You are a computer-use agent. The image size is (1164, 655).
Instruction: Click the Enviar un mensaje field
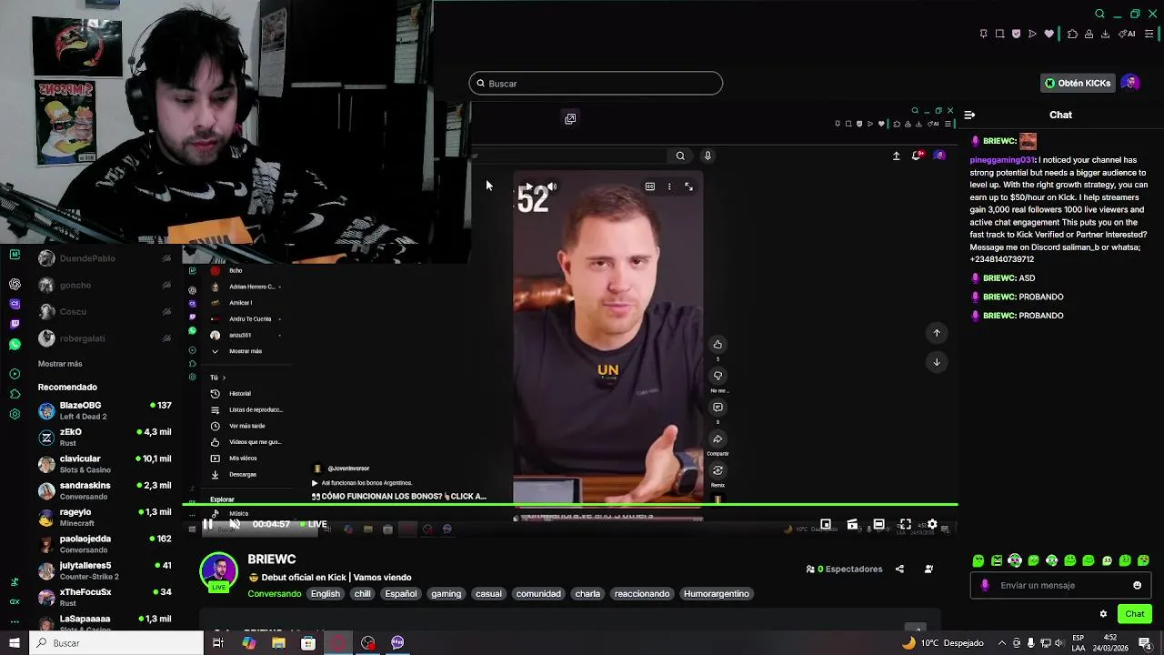pyautogui.click(x=1059, y=585)
